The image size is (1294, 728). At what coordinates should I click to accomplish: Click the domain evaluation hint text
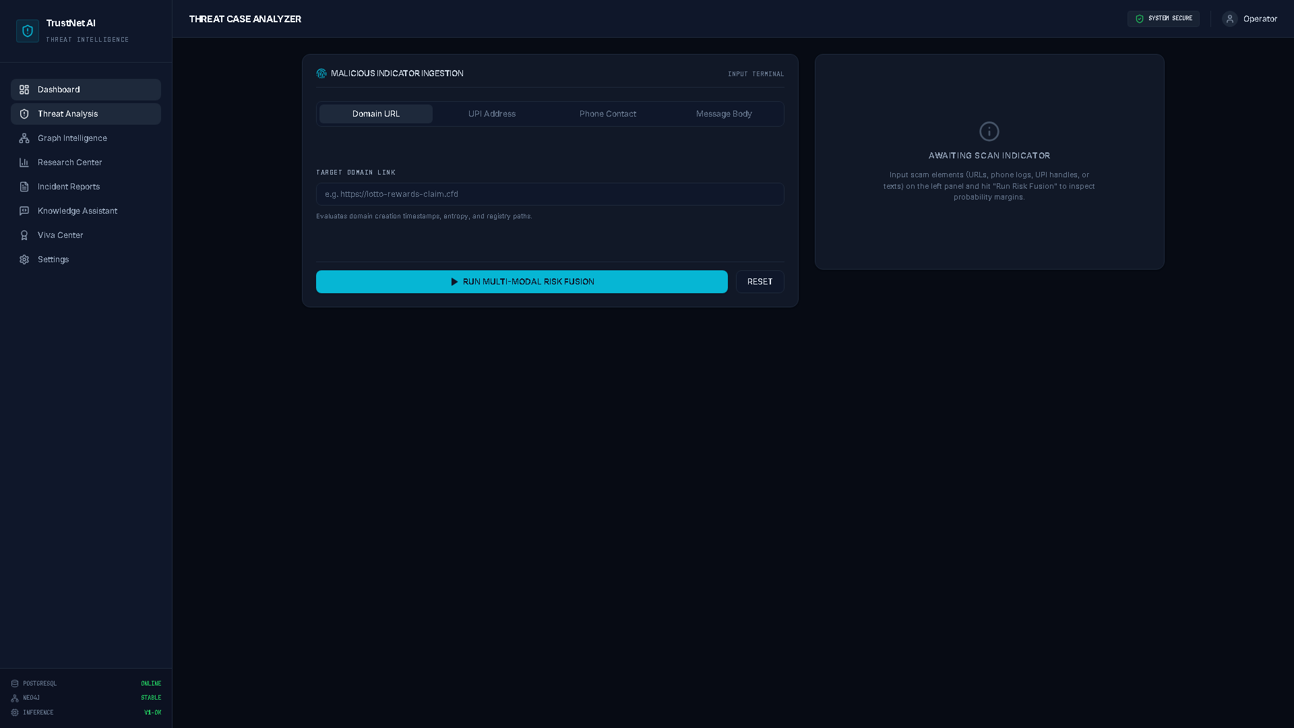click(424, 216)
